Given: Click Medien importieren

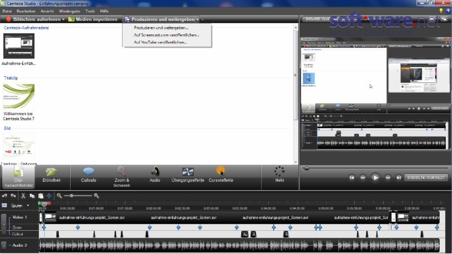Looking at the screenshot, I should point(93,19).
